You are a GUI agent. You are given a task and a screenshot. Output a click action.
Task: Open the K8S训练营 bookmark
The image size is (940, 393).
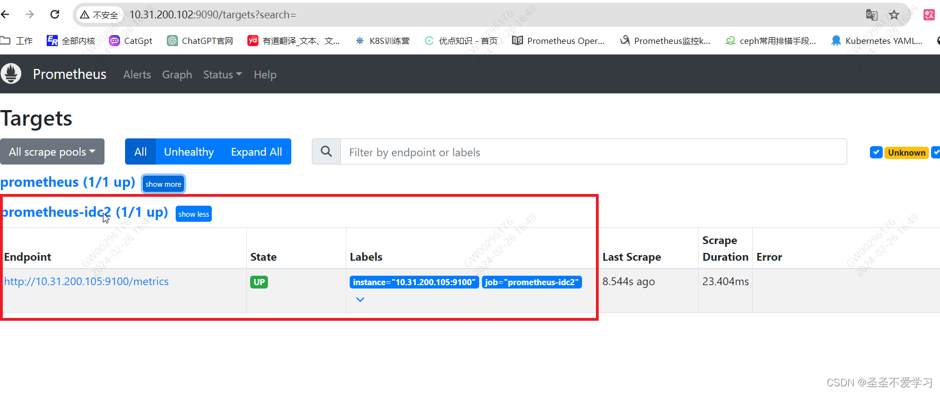[382, 41]
